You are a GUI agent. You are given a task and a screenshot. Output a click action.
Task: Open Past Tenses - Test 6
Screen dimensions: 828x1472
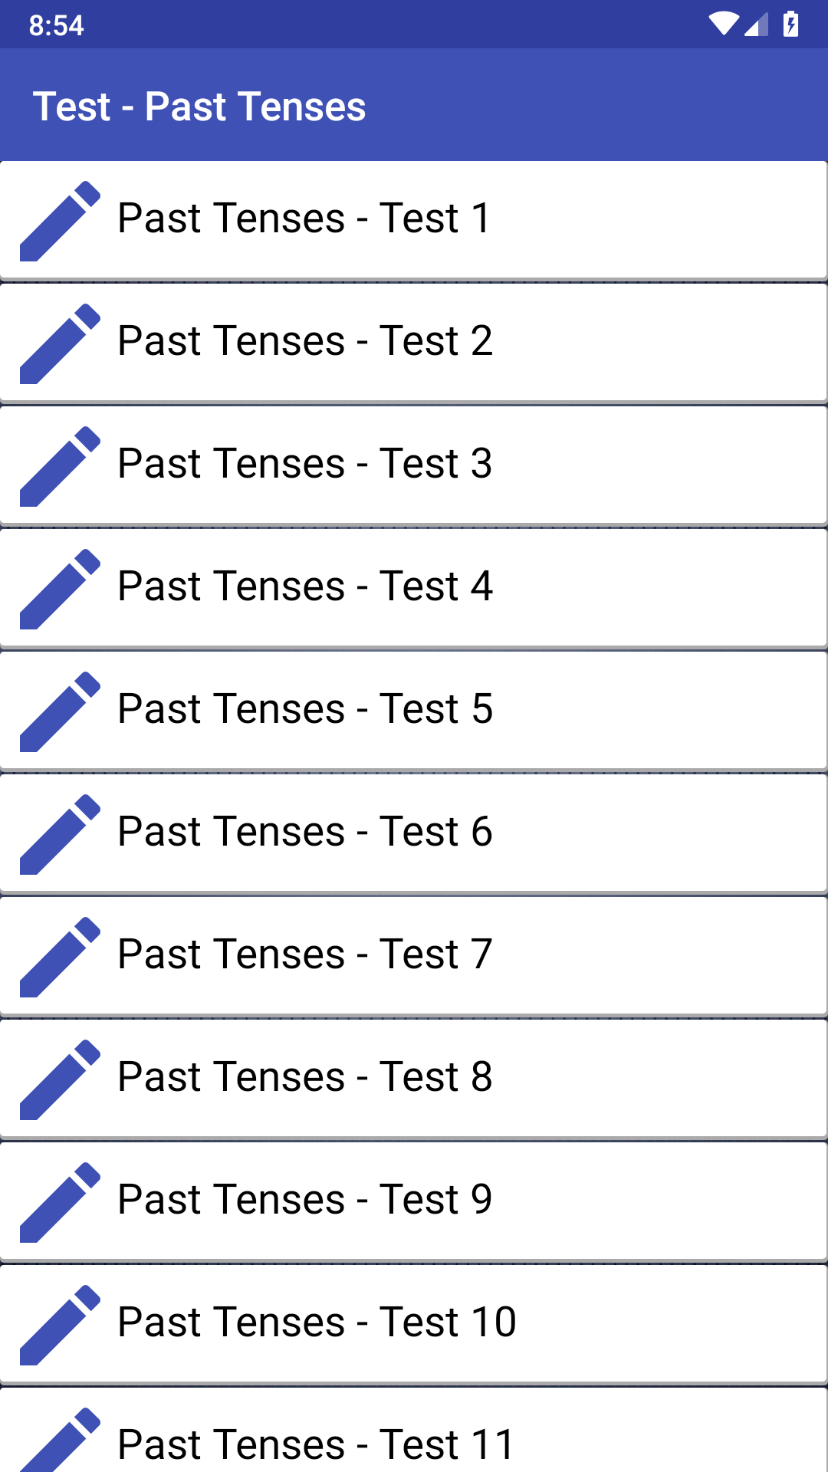414,833
